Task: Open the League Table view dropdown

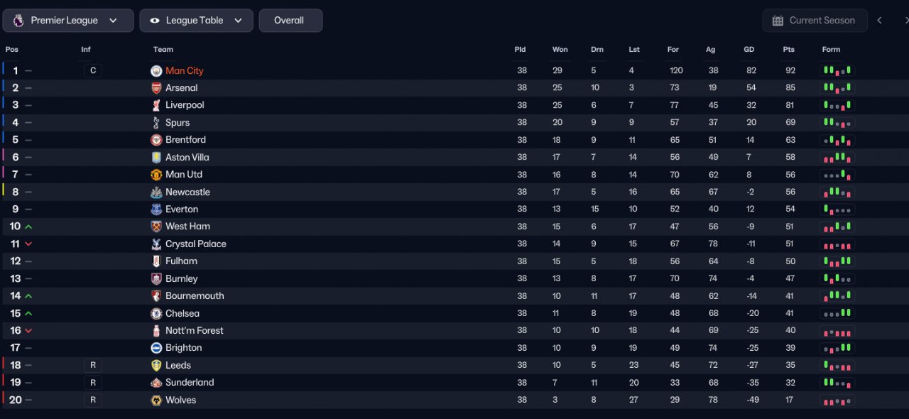Action: (x=196, y=21)
